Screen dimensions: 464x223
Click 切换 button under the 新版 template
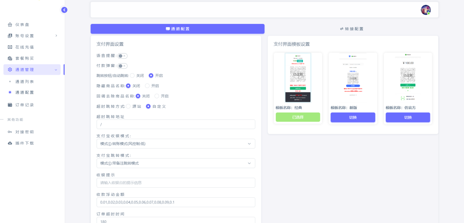click(x=353, y=117)
